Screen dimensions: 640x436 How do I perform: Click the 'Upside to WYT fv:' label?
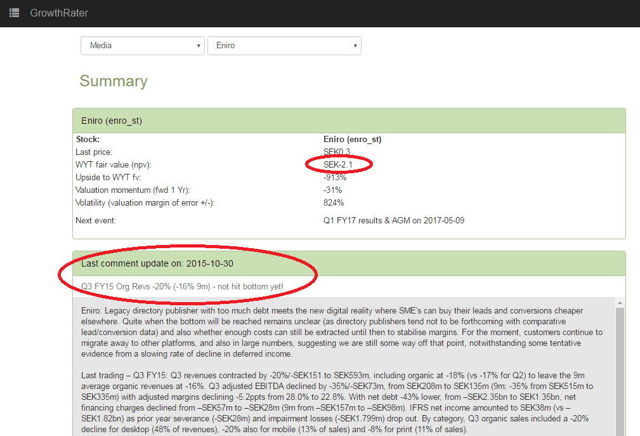coord(108,177)
